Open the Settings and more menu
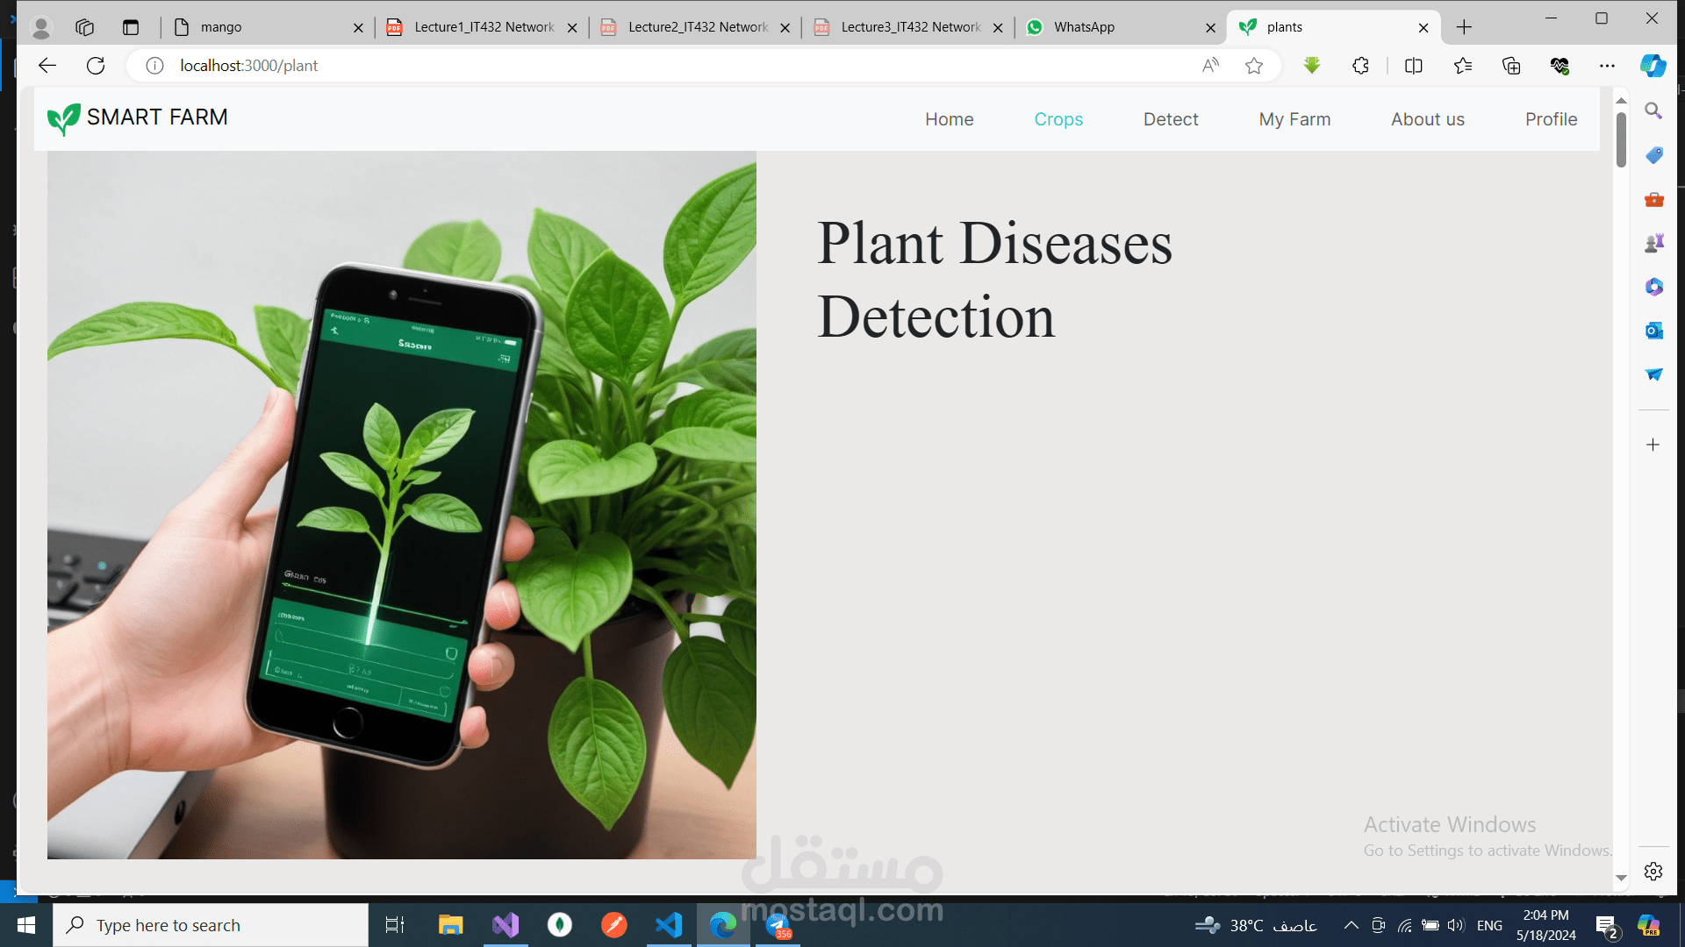Image resolution: width=1685 pixels, height=947 pixels. click(1609, 65)
